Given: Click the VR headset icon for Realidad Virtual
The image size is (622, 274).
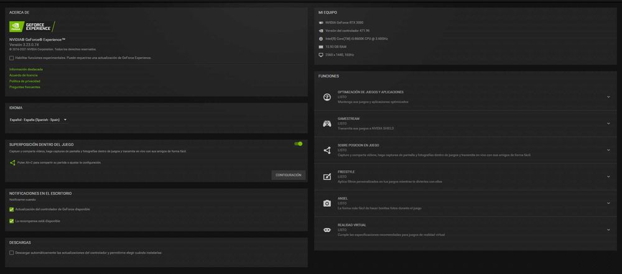Looking at the screenshot, I should (327, 230).
